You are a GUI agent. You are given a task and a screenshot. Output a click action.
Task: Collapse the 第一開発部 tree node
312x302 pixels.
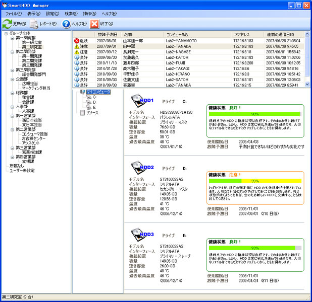pos(12,38)
